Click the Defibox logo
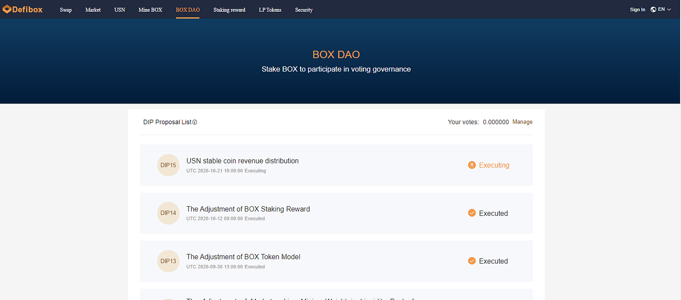 22,9
